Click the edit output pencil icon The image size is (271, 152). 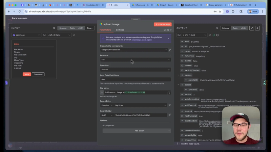(x=252, y=28)
